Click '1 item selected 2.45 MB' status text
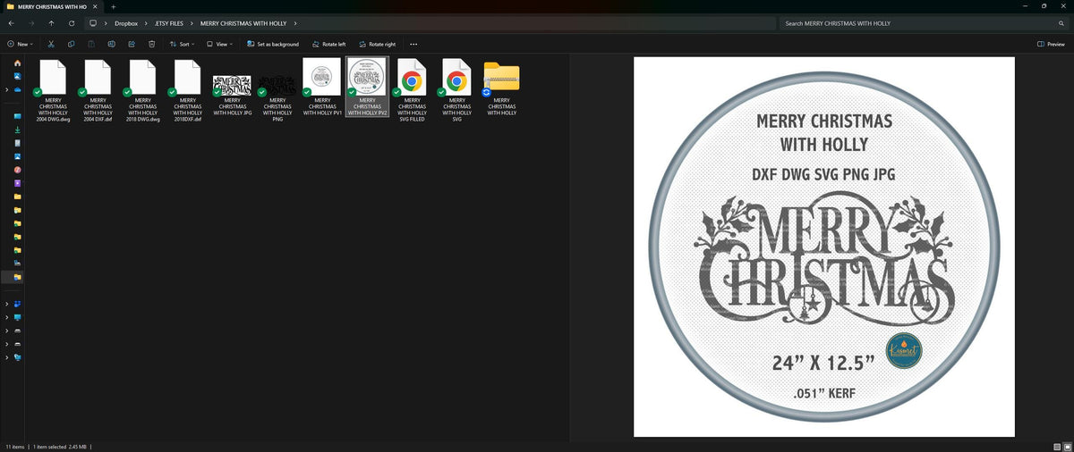Viewport: 1074px width, 452px height. (61, 446)
